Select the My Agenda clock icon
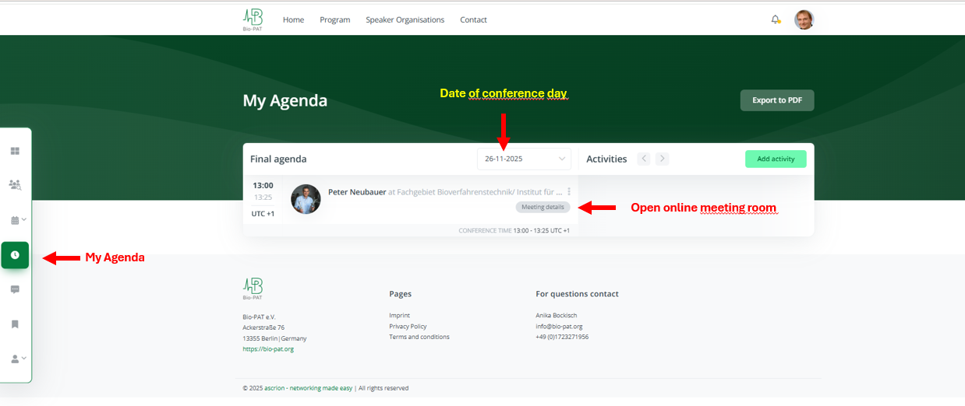This screenshot has height=406, width=965. pos(15,255)
